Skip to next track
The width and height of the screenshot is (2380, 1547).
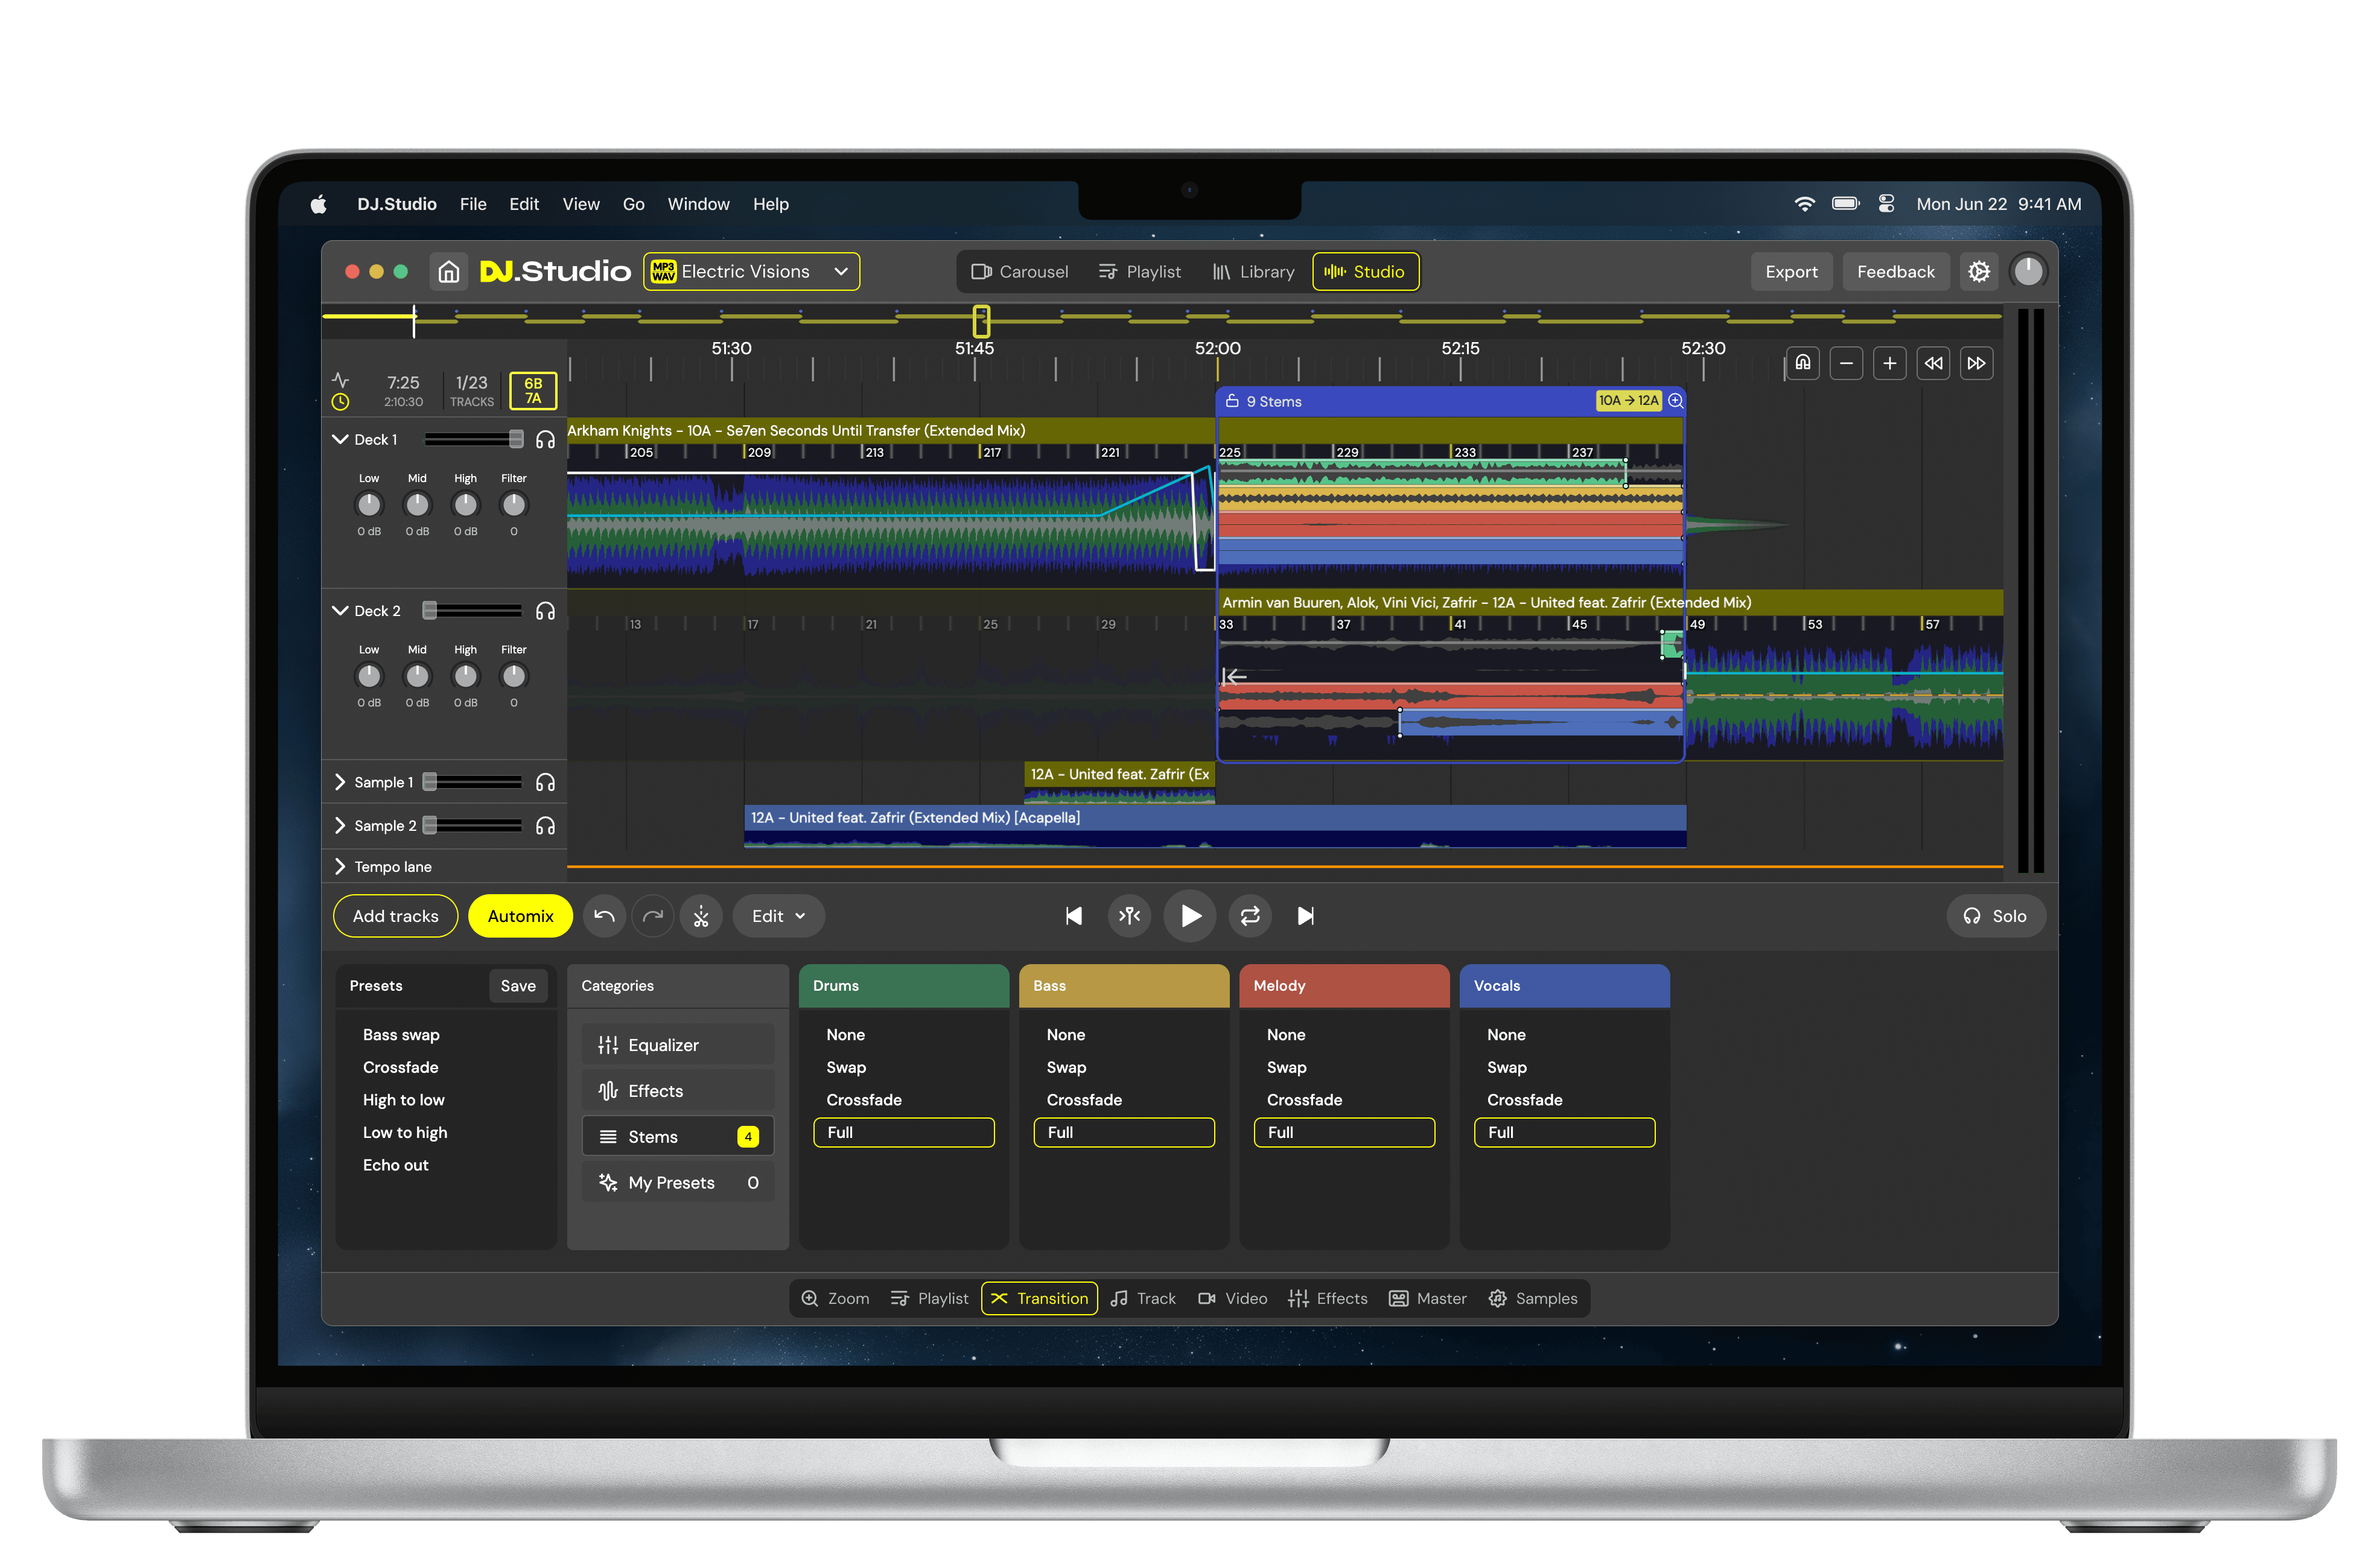pos(1306,916)
